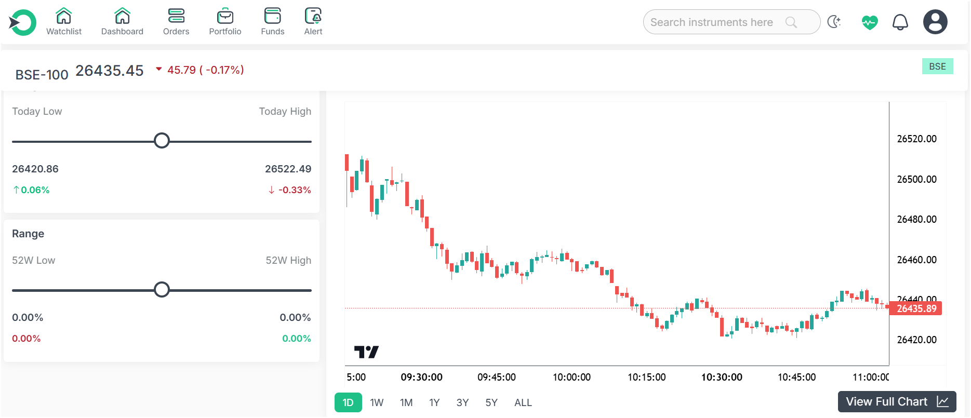The width and height of the screenshot is (971, 418).
Task: Open the Watchlist page icon
Action: (x=64, y=17)
